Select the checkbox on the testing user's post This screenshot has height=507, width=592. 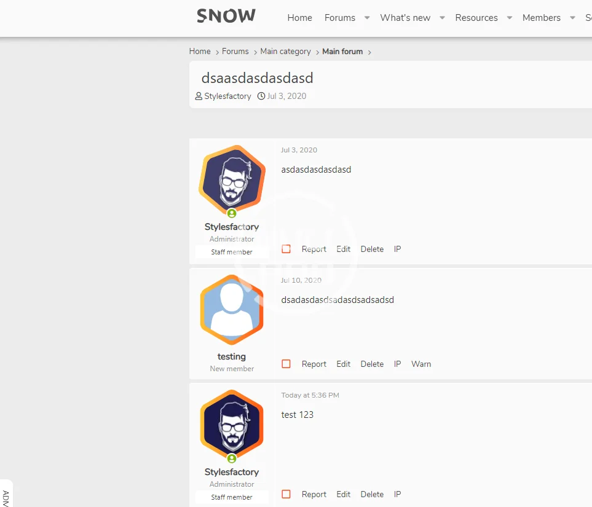pos(286,364)
